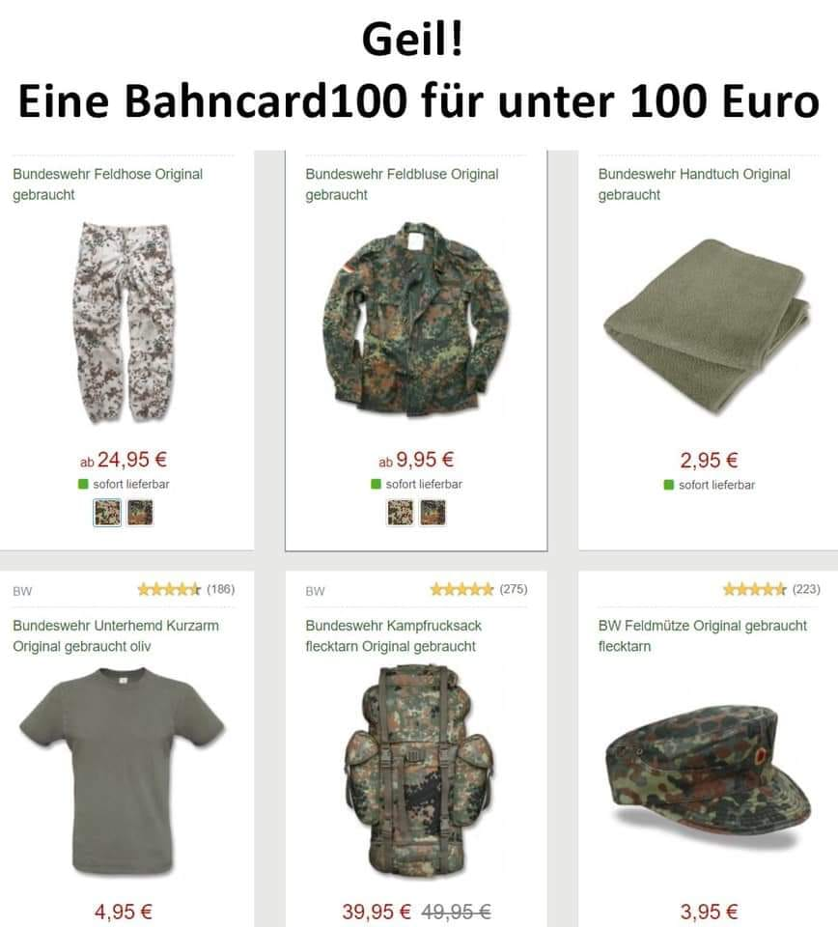Viewport: 838px width, 927px height.
Task: Open the 'Bundeswehr Unterhemd Kurzarm' title link
Action: point(116,636)
